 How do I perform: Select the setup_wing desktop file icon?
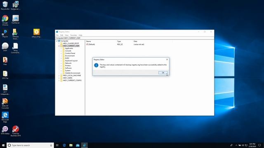point(36,33)
